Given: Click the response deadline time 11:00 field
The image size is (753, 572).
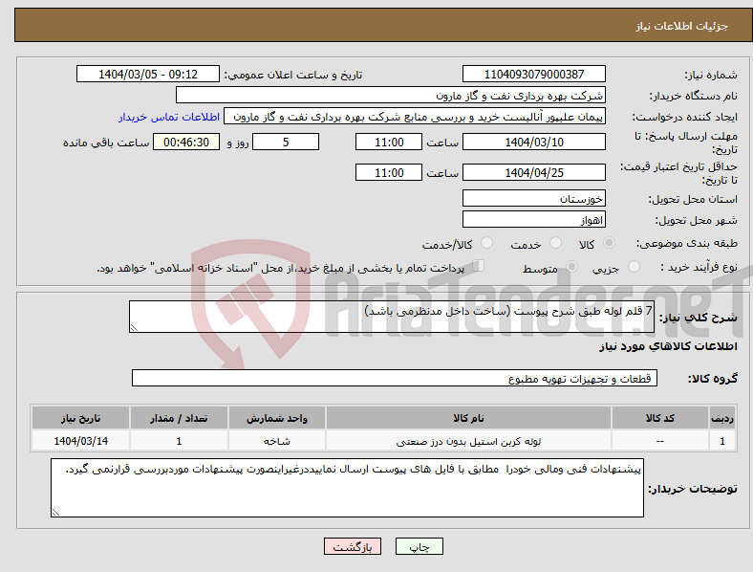Looking at the screenshot, I should point(389,143).
